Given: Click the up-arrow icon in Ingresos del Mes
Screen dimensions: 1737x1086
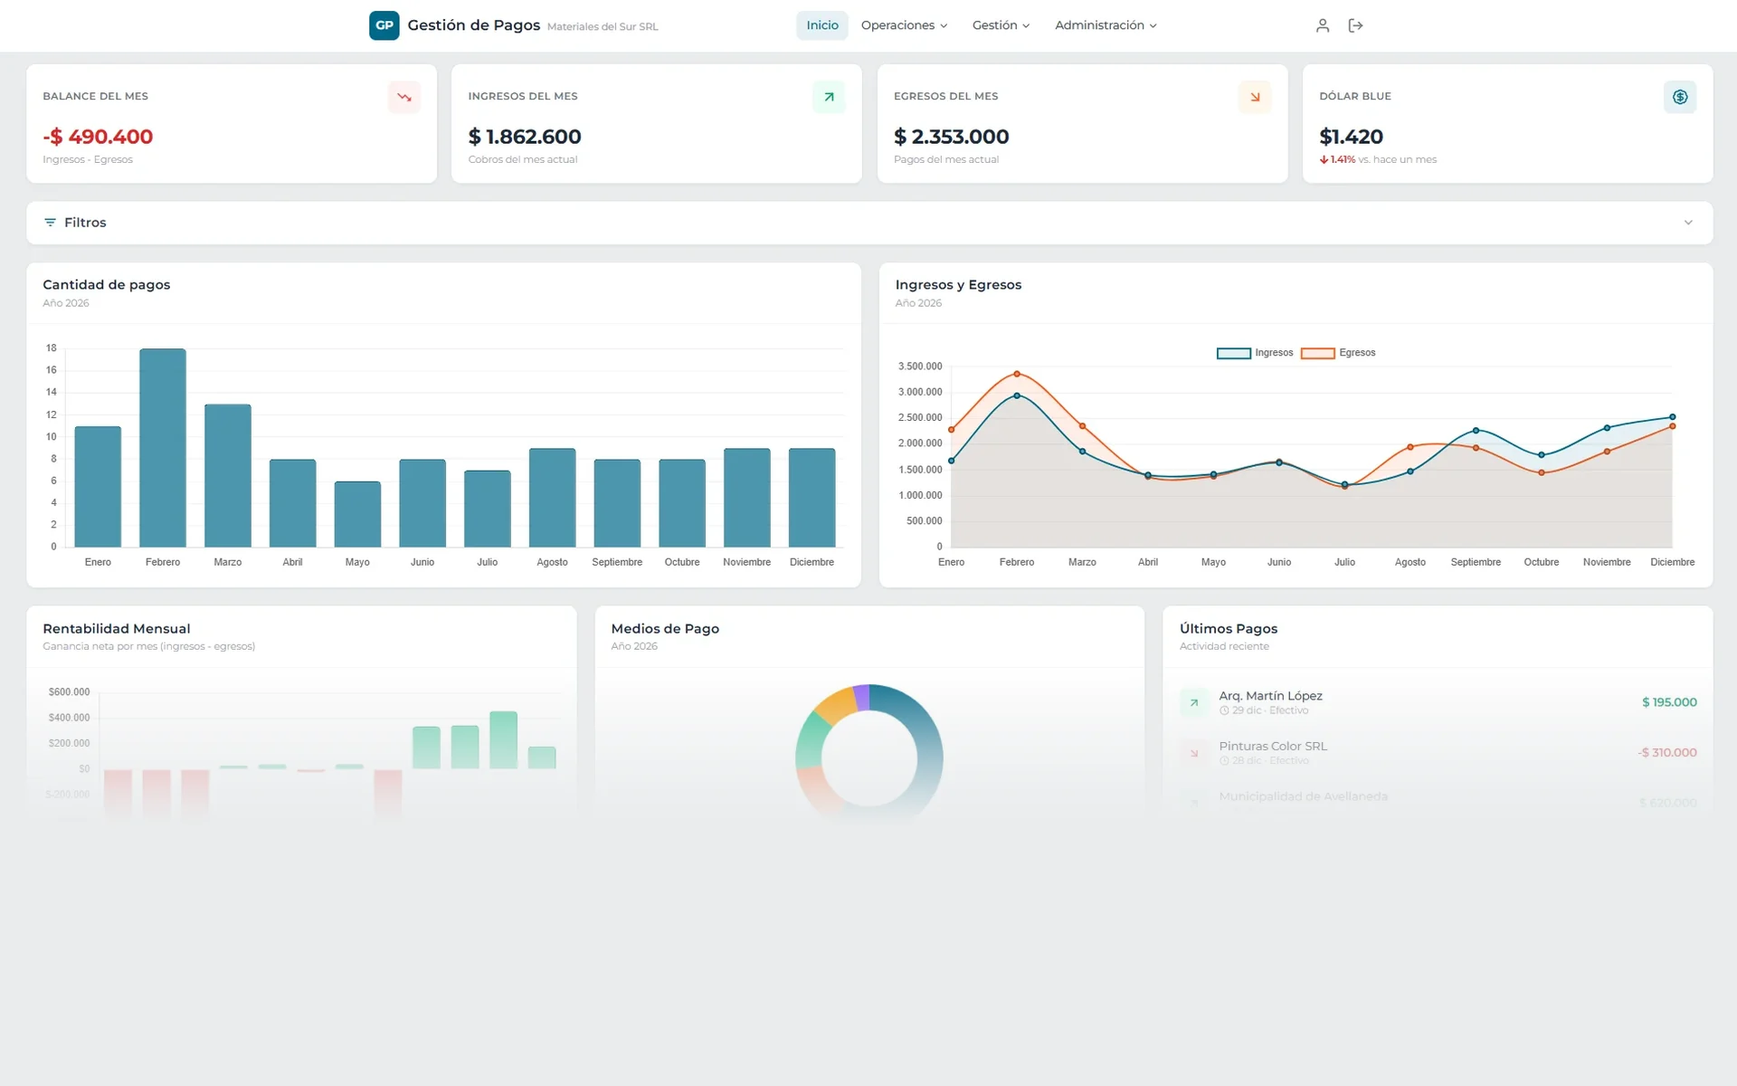Looking at the screenshot, I should pos(829,97).
